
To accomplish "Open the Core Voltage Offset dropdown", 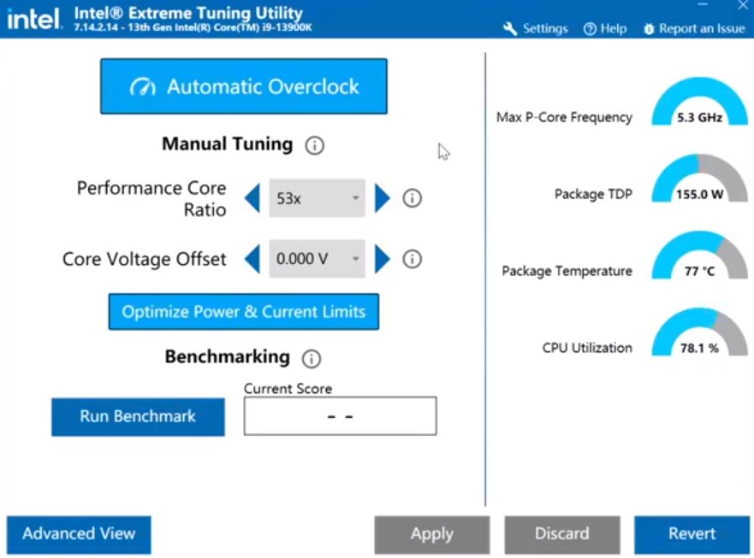I will tap(318, 259).
